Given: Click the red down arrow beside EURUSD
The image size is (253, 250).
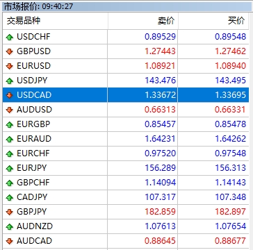Looking at the screenshot, I should (x=10, y=66).
